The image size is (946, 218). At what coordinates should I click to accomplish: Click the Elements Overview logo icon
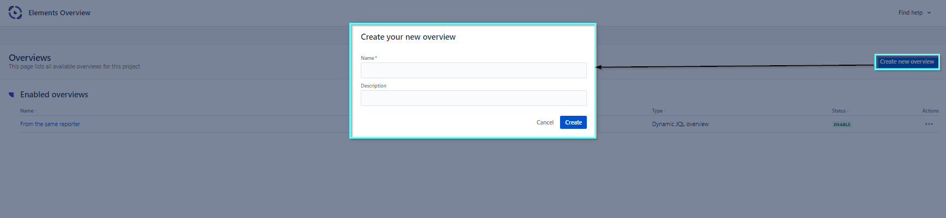tap(15, 13)
